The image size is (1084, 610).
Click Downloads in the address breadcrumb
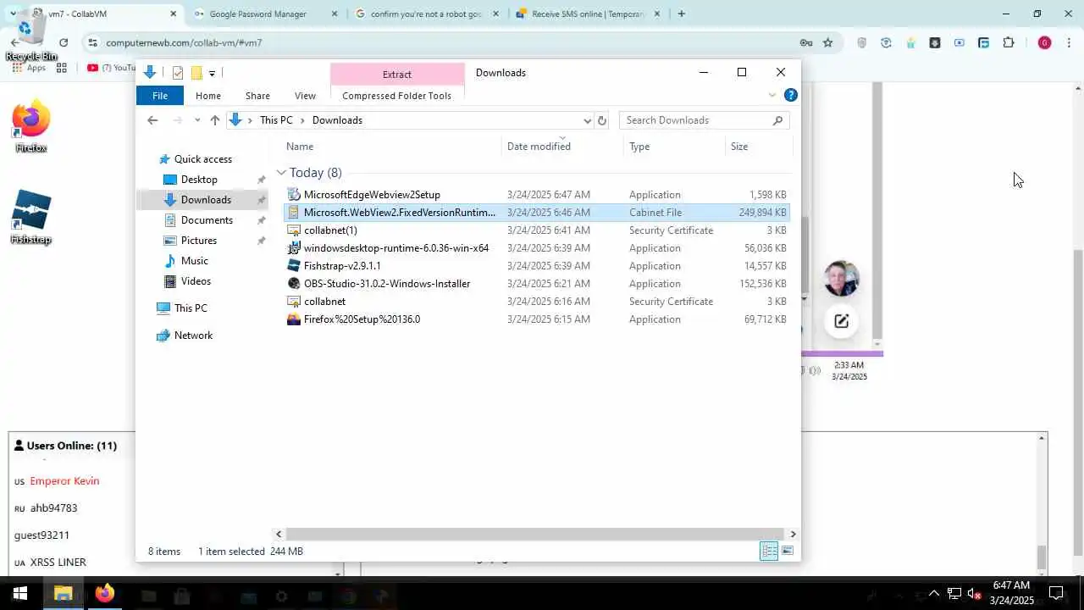[x=337, y=120]
